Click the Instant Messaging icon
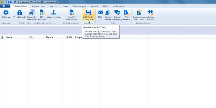Viewport: 216px width, 108px height. (x=117, y=12)
